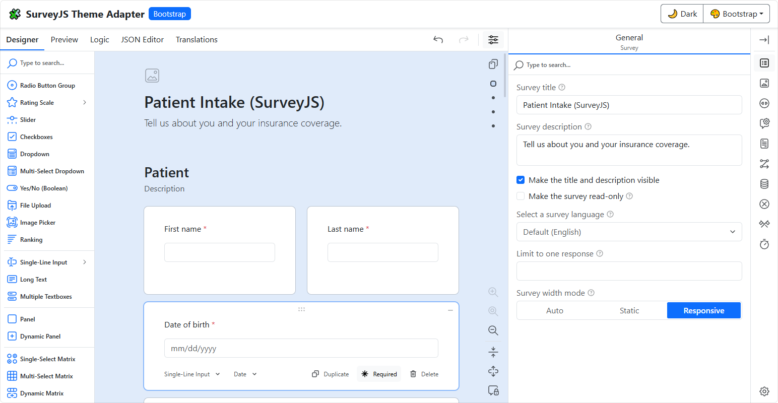Switch to the Logic tab
Image resolution: width=778 pixels, height=403 pixels.
[100, 40]
